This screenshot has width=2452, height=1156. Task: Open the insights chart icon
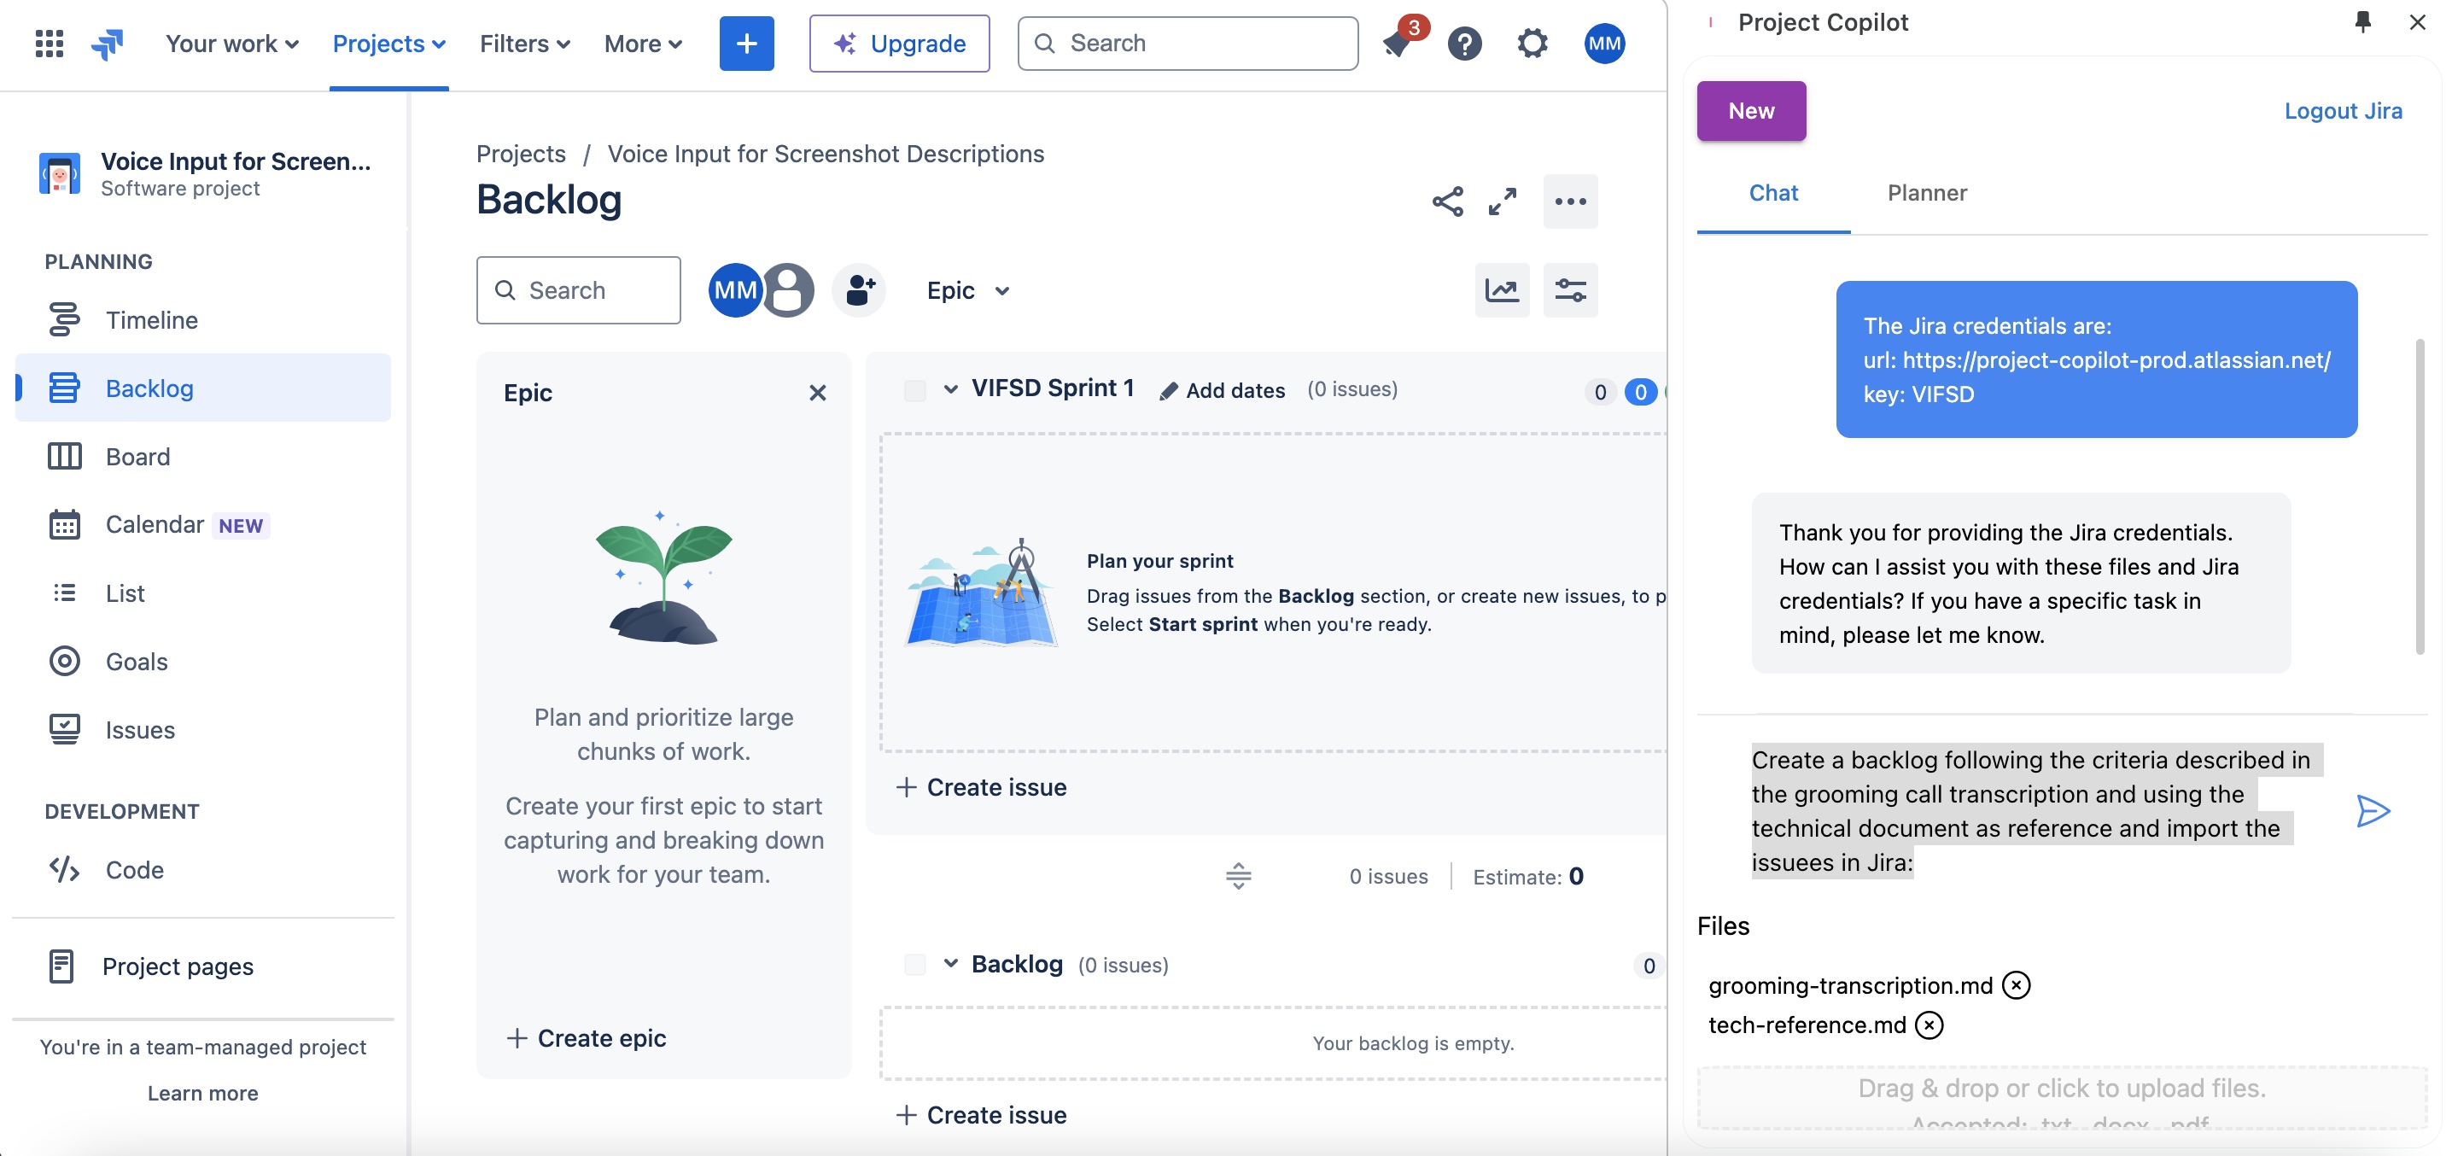[x=1501, y=289]
